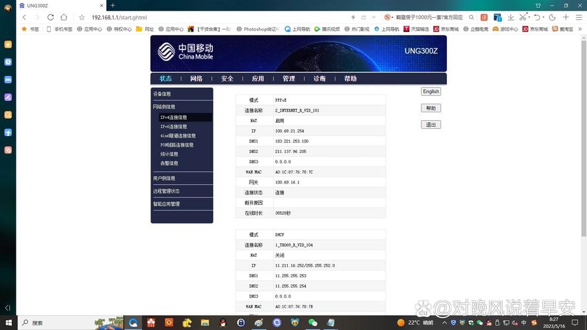Show more bookmarks with double-chevron overflow
This screenshot has height=330, width=587.
tap(580, 29)
